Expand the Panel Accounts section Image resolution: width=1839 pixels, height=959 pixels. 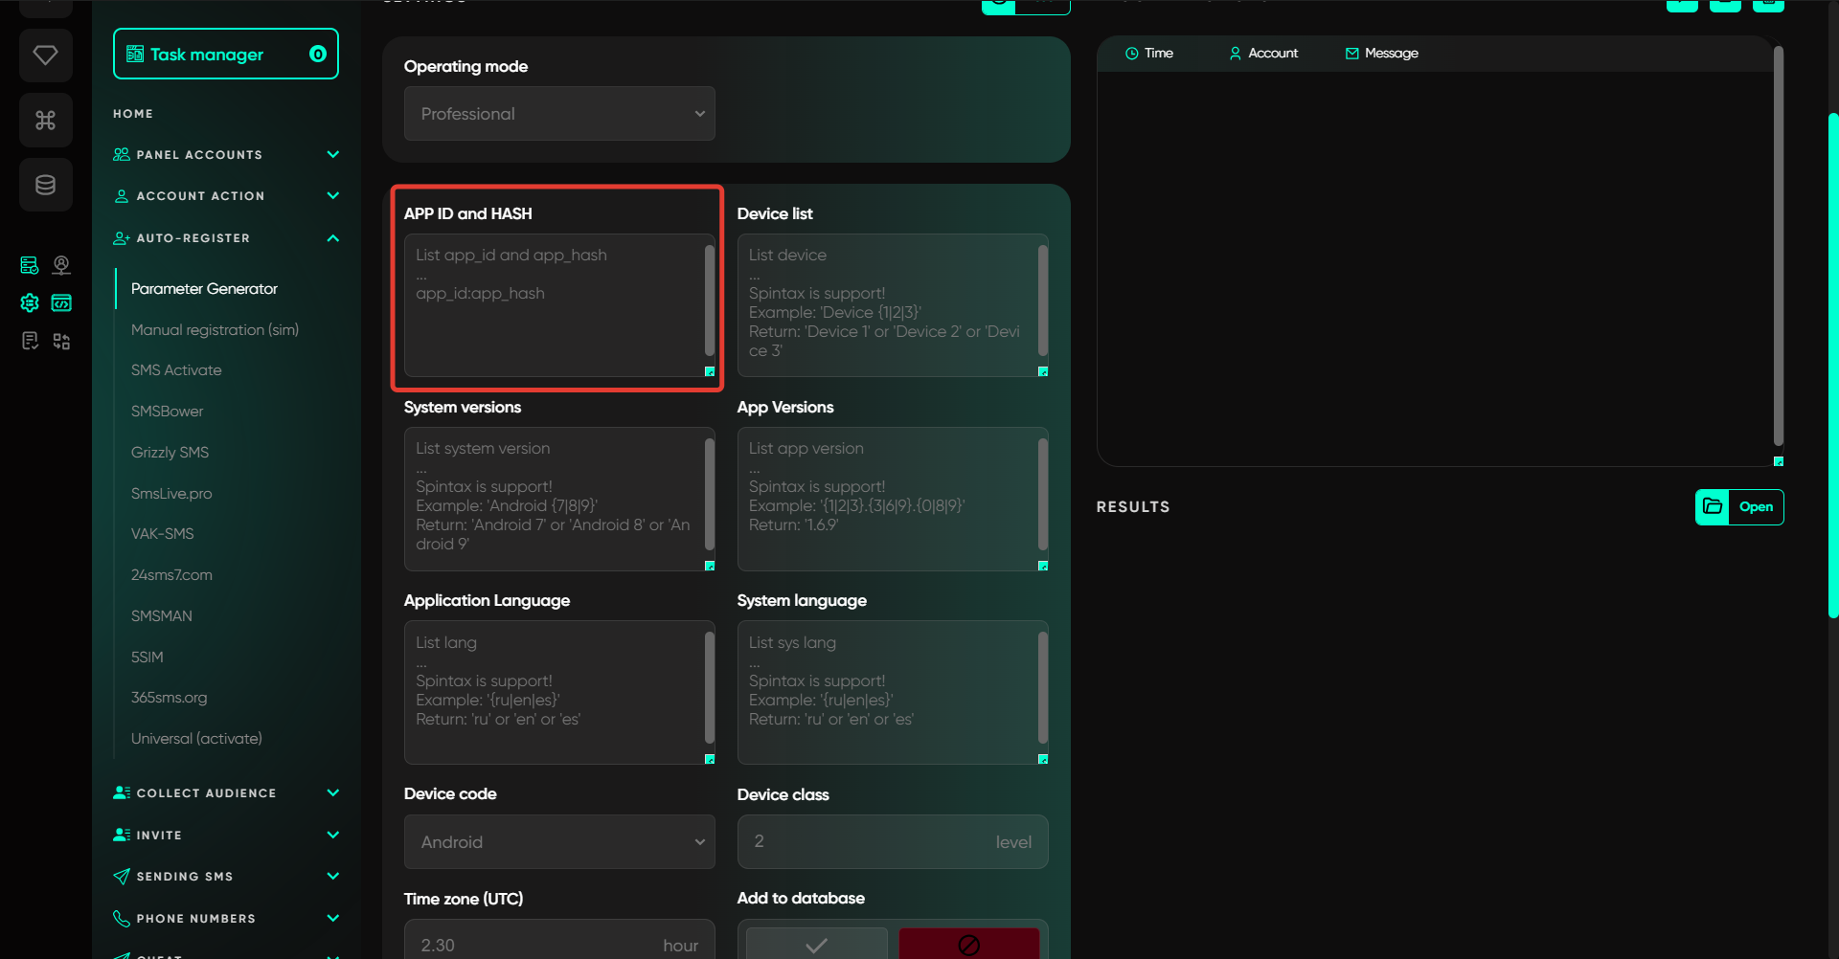pos(332,155)
